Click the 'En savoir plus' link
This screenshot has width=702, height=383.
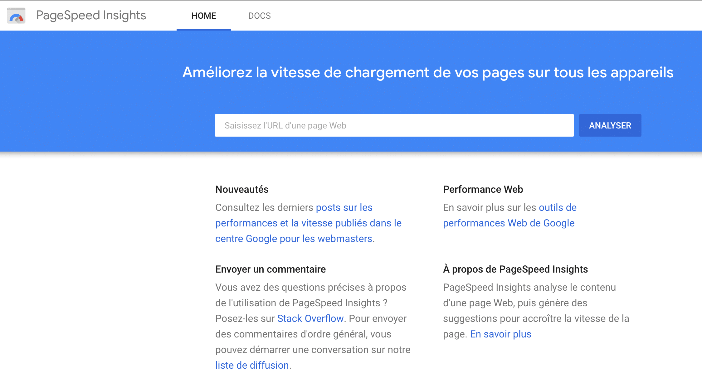point(500,334)
